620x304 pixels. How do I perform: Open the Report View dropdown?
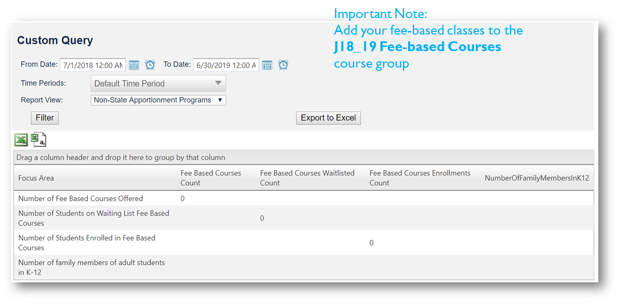158,100
